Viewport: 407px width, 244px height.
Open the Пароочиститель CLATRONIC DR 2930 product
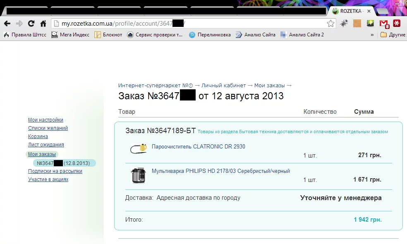click(x=198, y=147)
